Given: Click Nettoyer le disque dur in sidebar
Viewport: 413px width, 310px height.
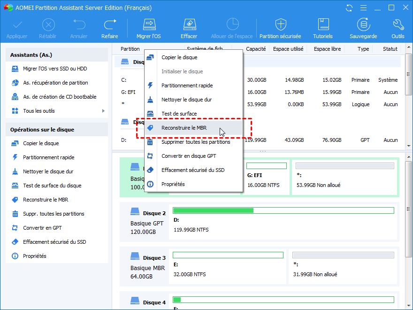Looking at the screenshot, I should [48, 171].
